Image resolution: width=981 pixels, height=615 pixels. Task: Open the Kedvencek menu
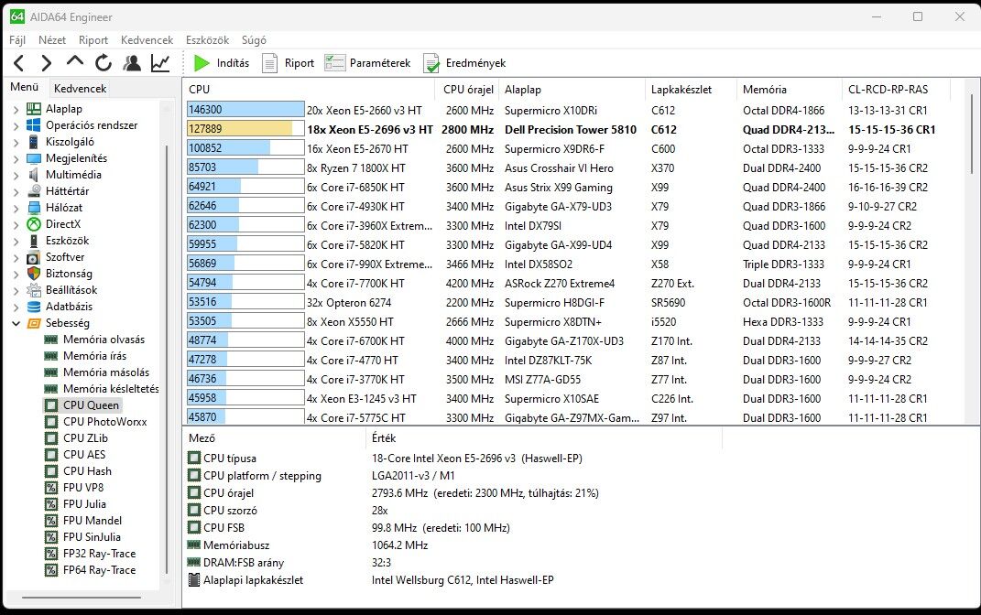147,40
